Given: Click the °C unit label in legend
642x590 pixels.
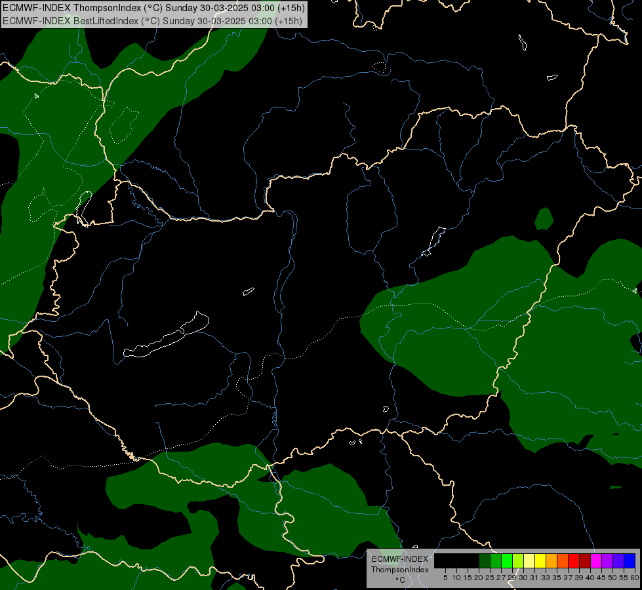Looking at the screenshot, I should pyautogui.click(x=400, y=580).
